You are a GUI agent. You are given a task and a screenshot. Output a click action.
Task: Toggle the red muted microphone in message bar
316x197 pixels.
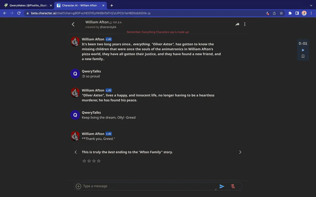(x=233, y=187)
